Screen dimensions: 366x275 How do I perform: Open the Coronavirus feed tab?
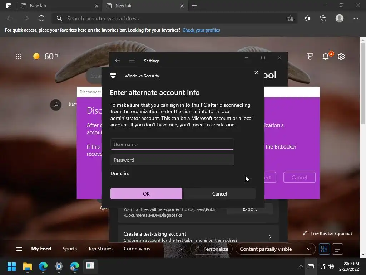(x=137, y=249)
